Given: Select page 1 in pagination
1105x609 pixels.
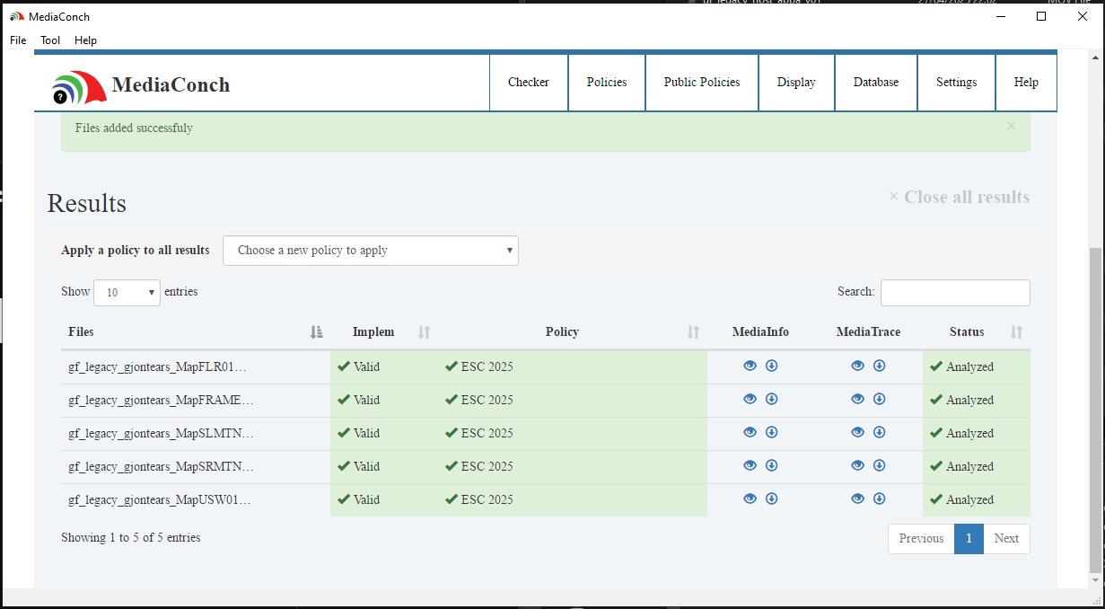Looking at the screenshot, I should [969, 539].
